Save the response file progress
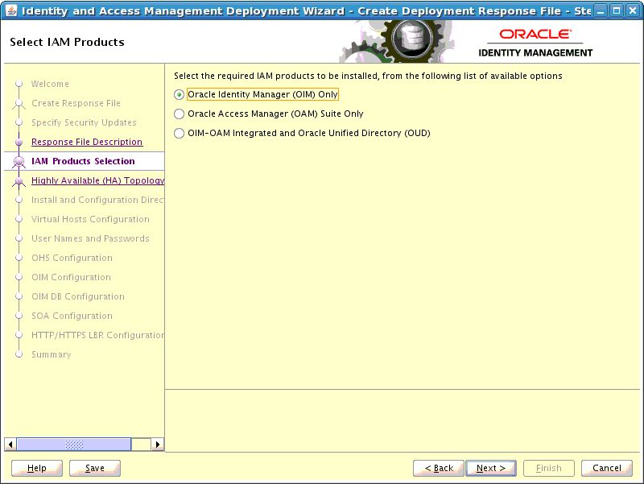 95,468
